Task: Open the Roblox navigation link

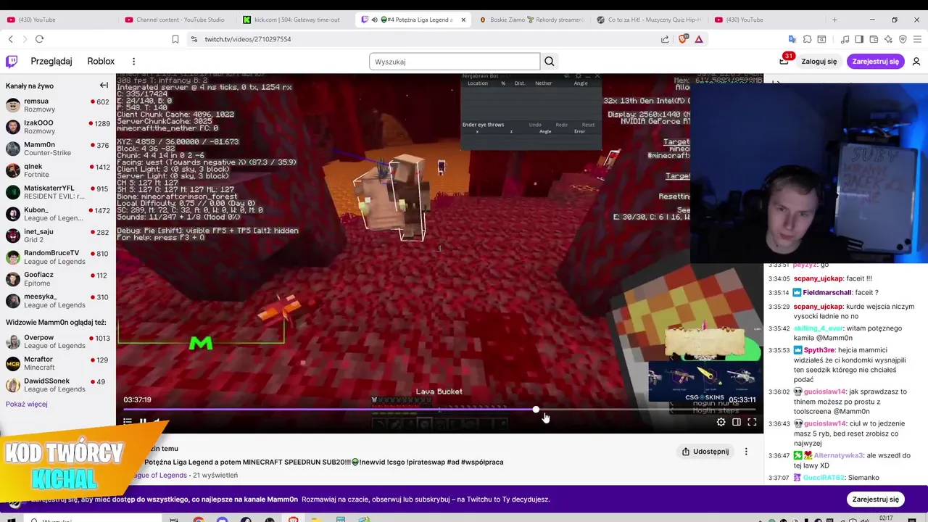Action: pyautogui.click(x=101, y=62)
